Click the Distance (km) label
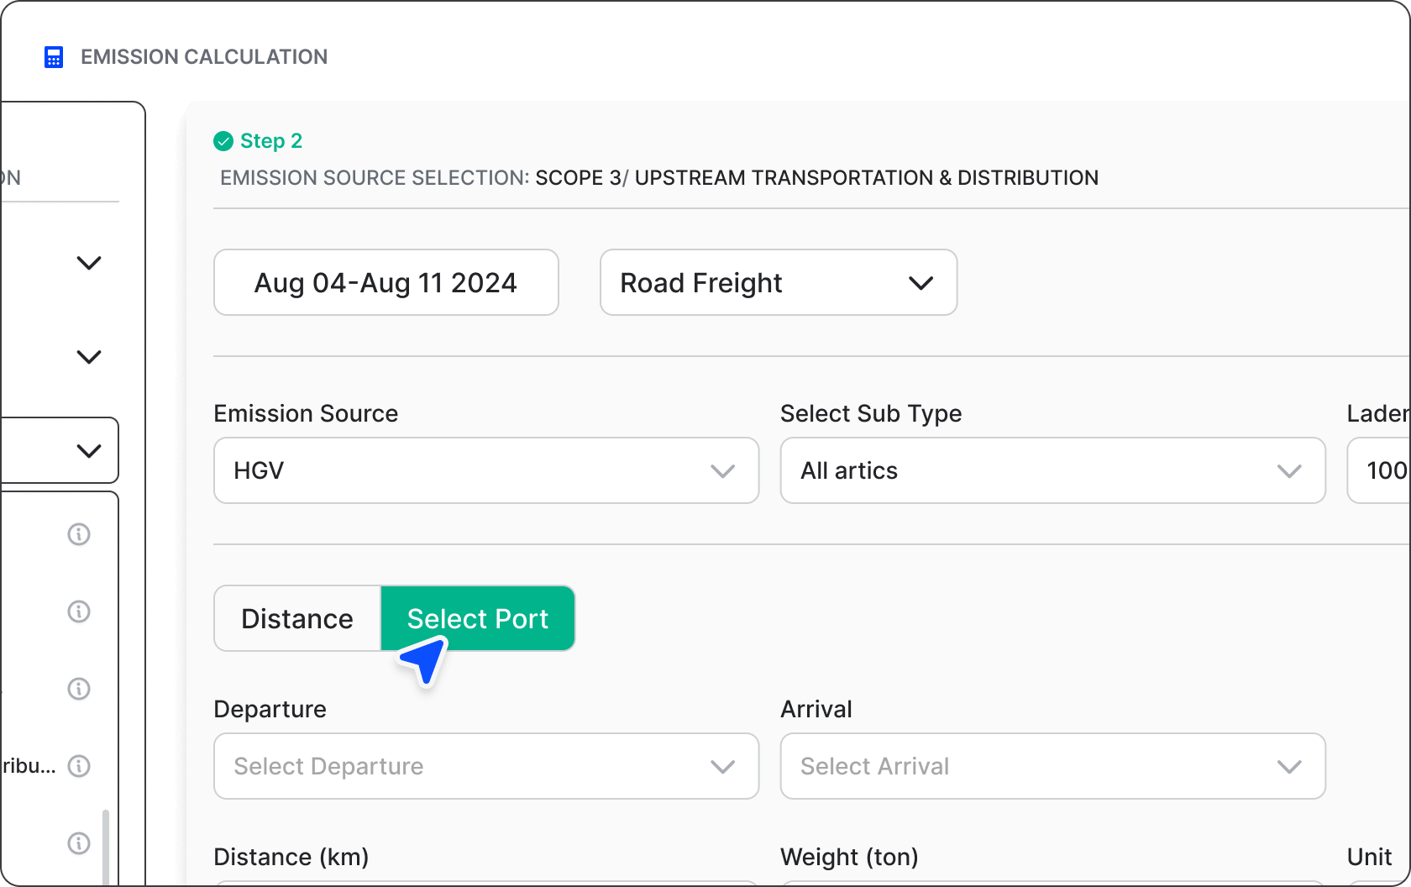 (x=291, y=857)
